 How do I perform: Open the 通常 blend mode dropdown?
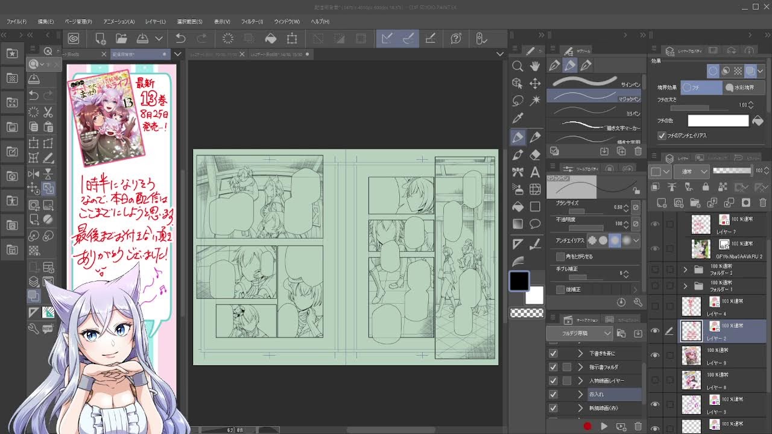click(691, 171)
